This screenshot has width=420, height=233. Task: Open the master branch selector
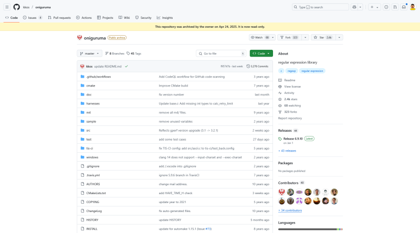click(89, 54)
